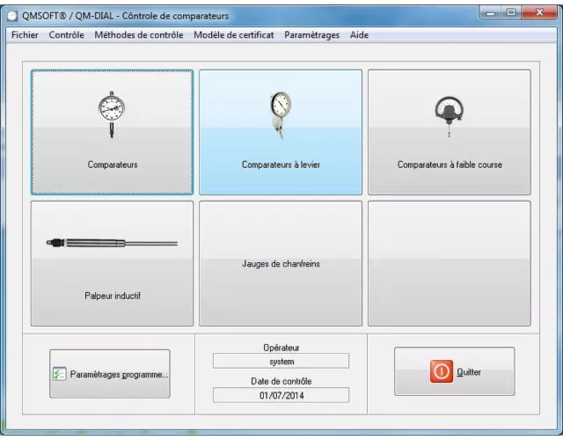Open the Contrôle menu

click(x=67, y=35)
